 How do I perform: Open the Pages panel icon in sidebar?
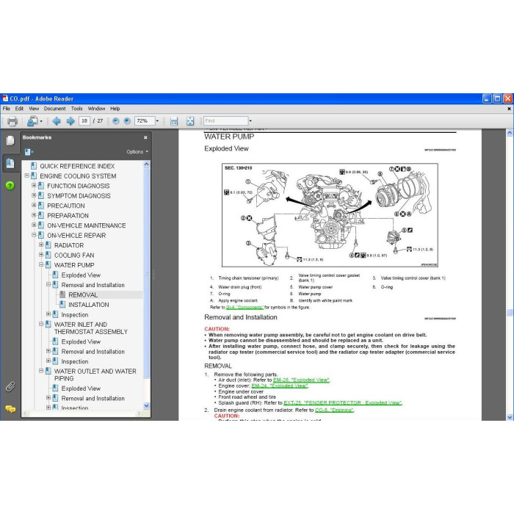(10, 141)
